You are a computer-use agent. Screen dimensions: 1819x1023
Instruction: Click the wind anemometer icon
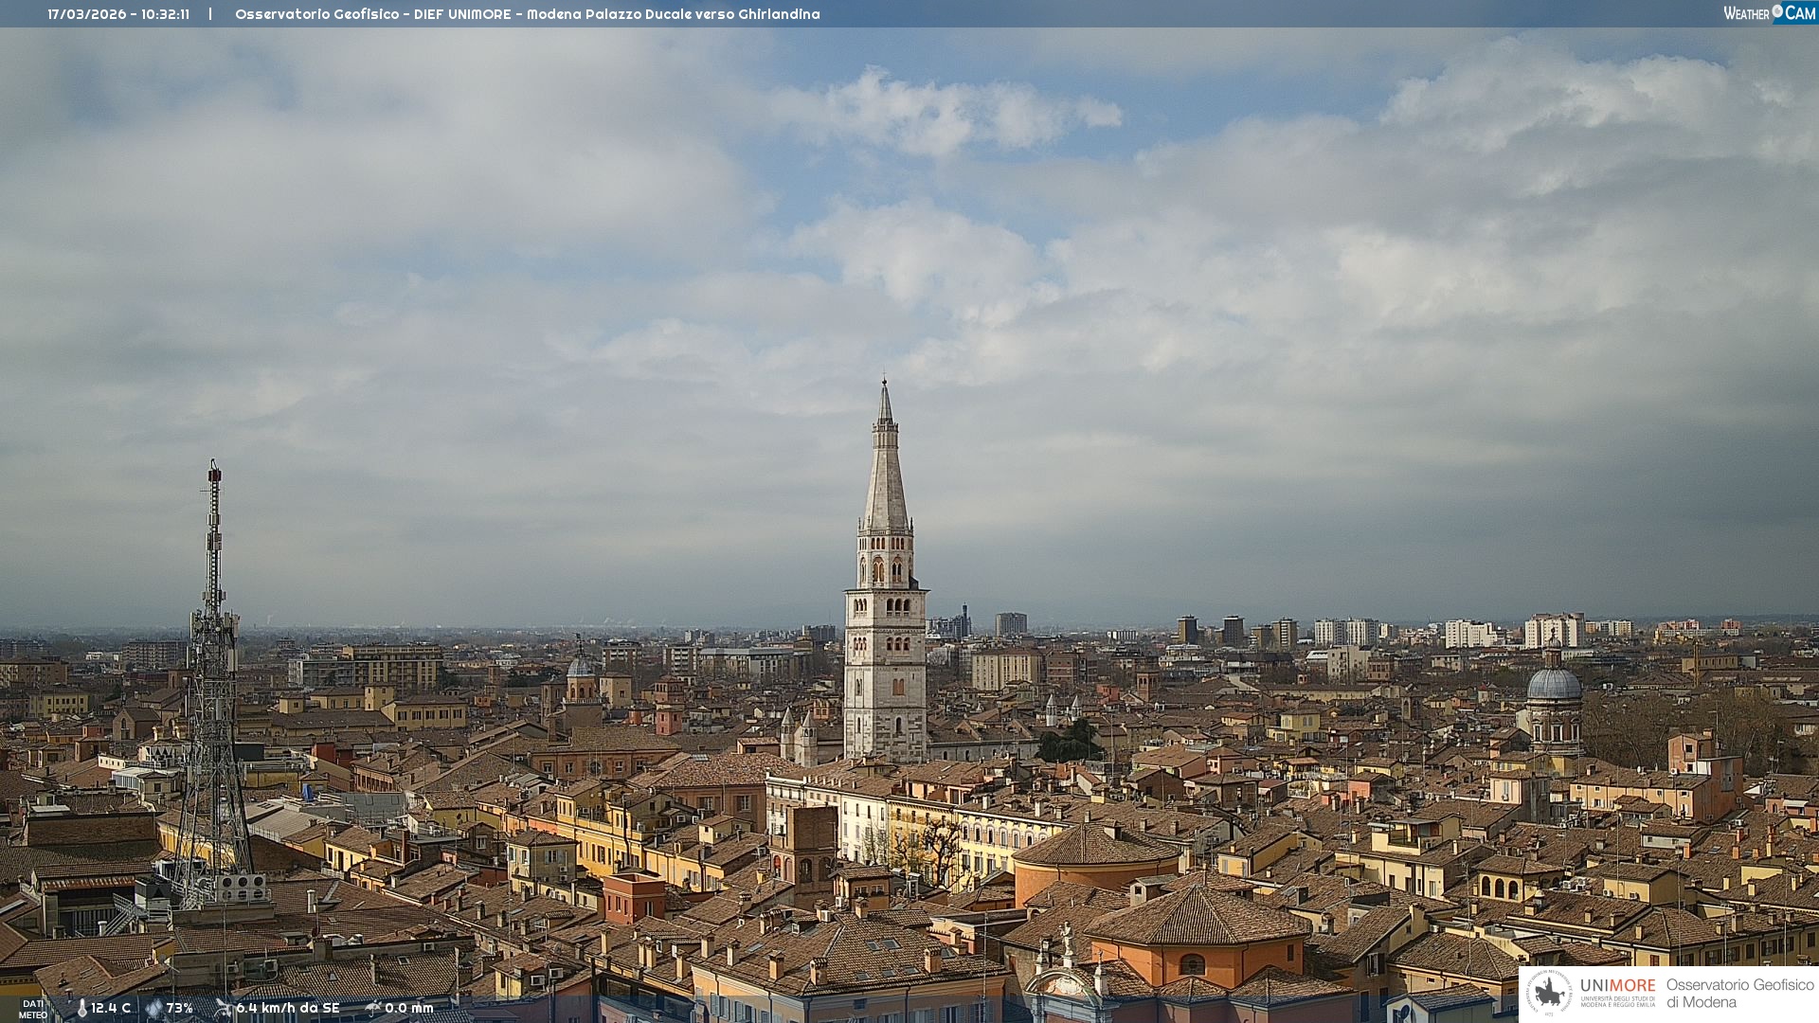224,1008
